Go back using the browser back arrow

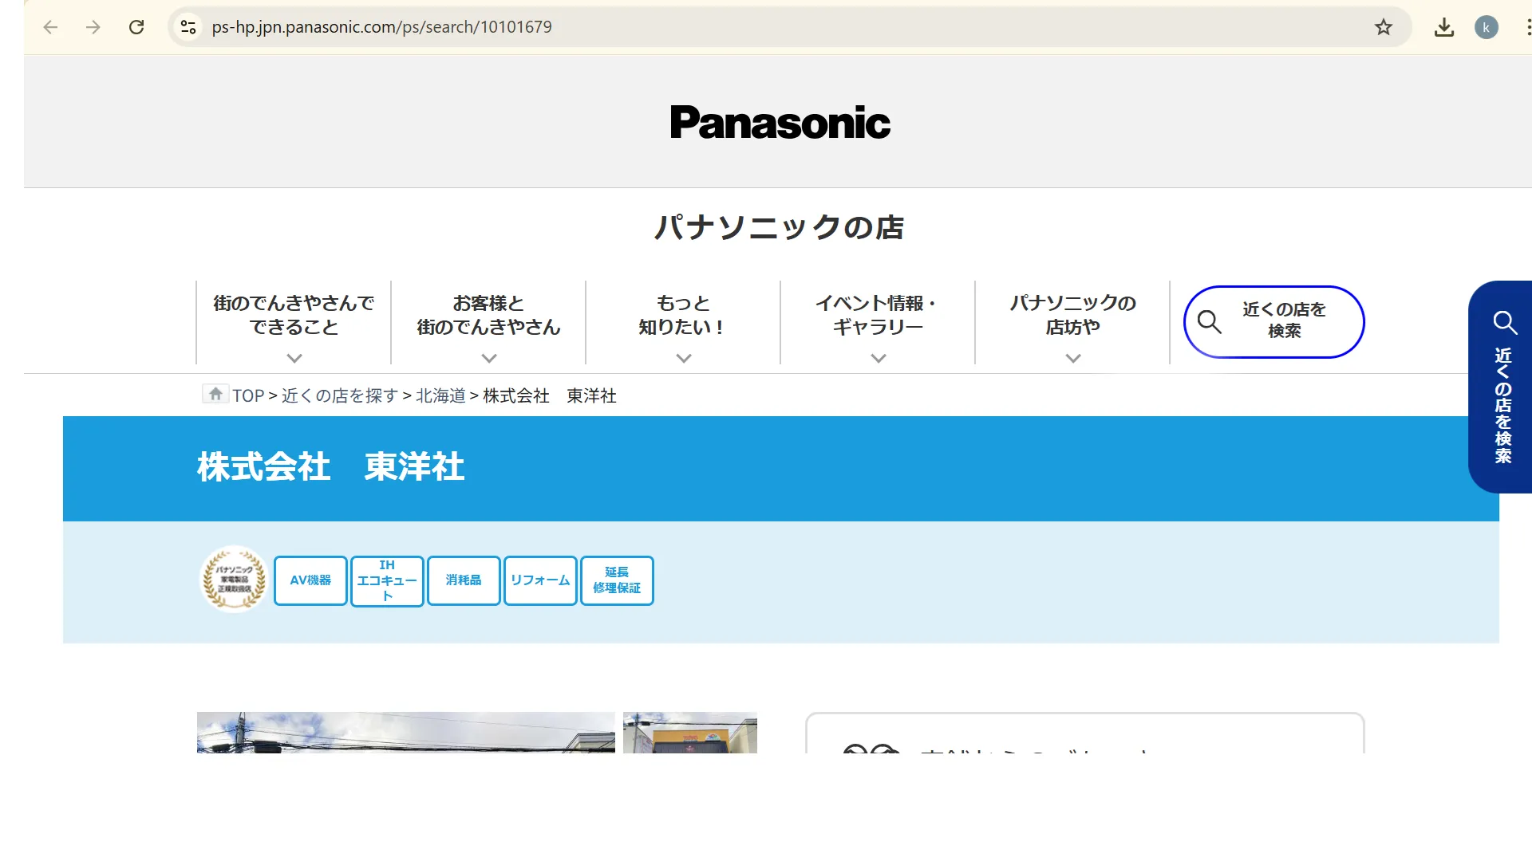pyautogui.click(x=50, y=27)
